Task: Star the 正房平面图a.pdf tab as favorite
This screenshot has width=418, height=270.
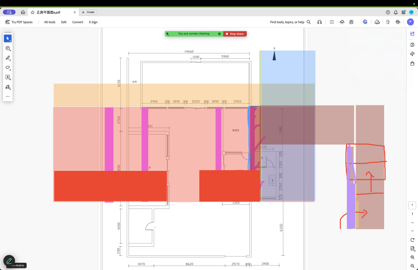Action: click(x=32, y=12)
